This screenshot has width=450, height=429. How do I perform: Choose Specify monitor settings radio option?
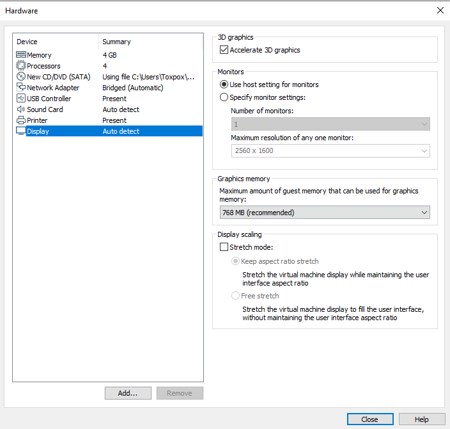pyautogui.click(x=224, y=97)
